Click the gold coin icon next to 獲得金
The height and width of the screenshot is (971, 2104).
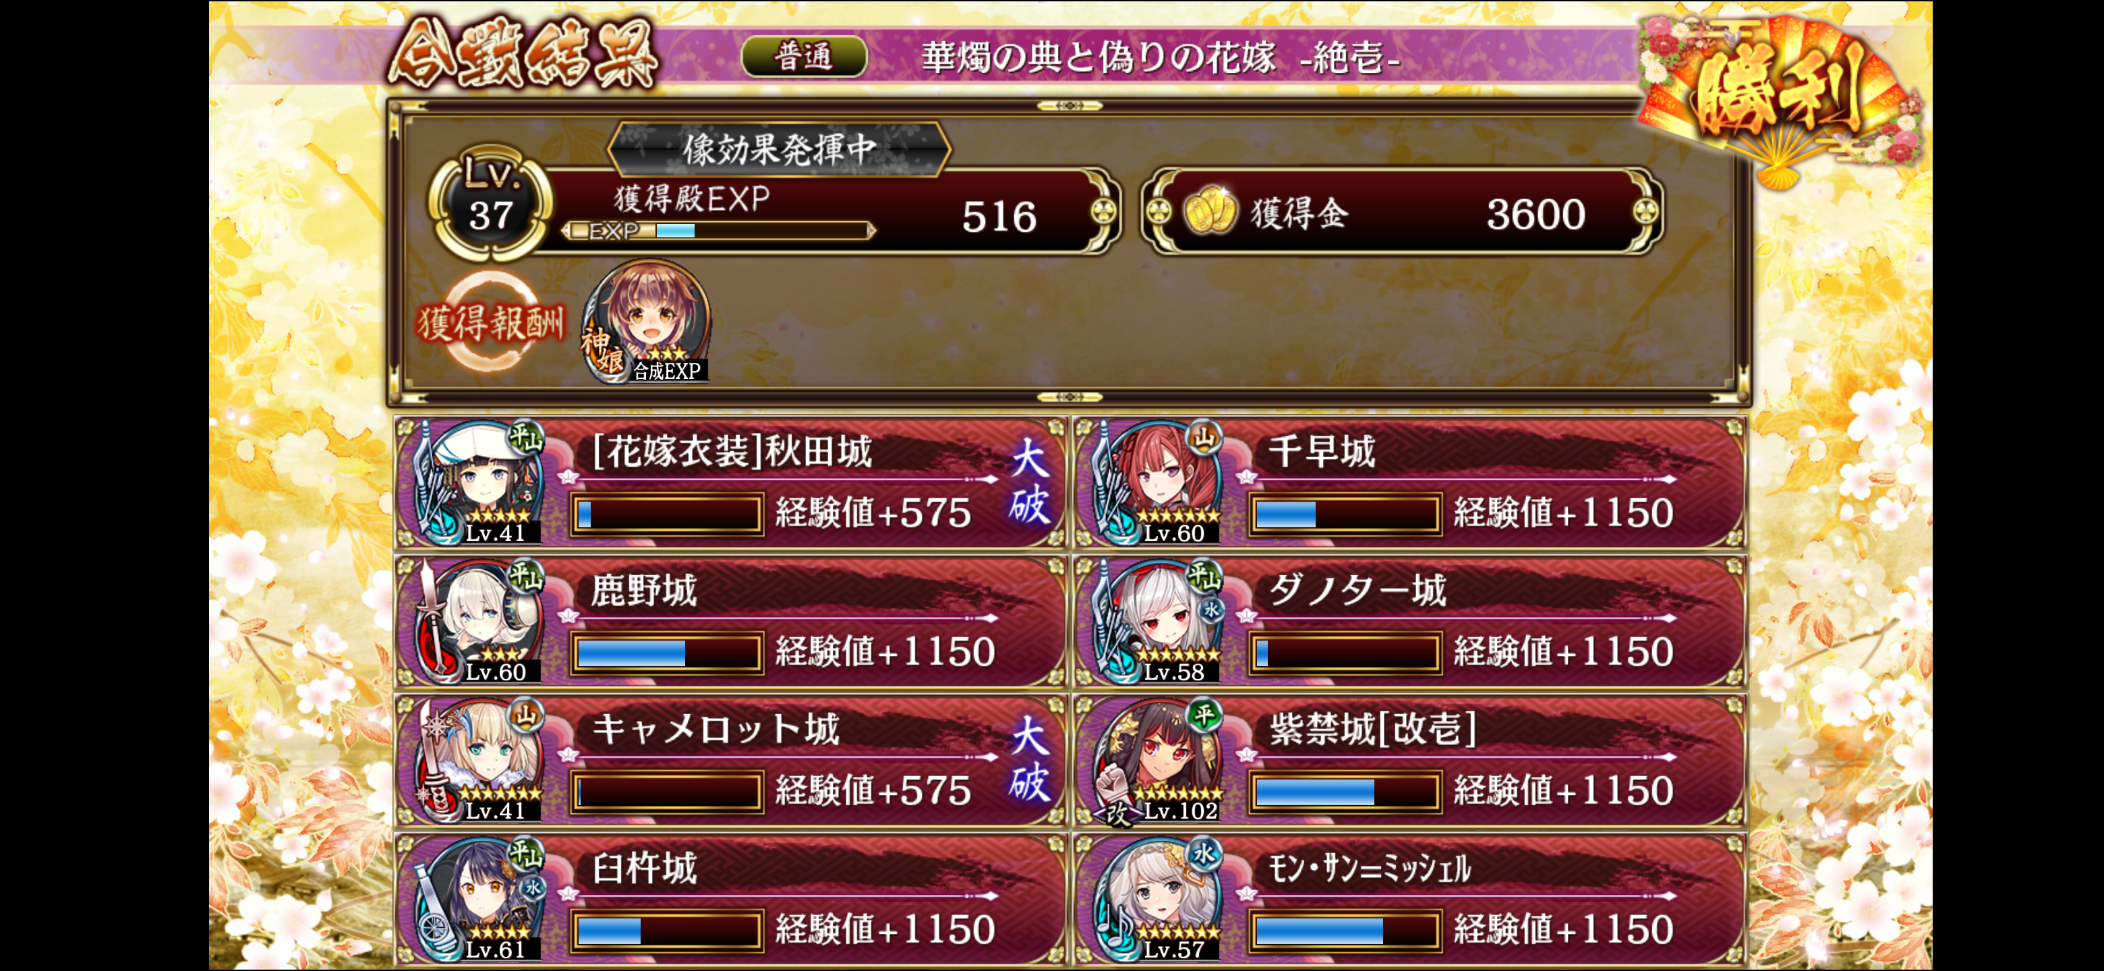1210,212
